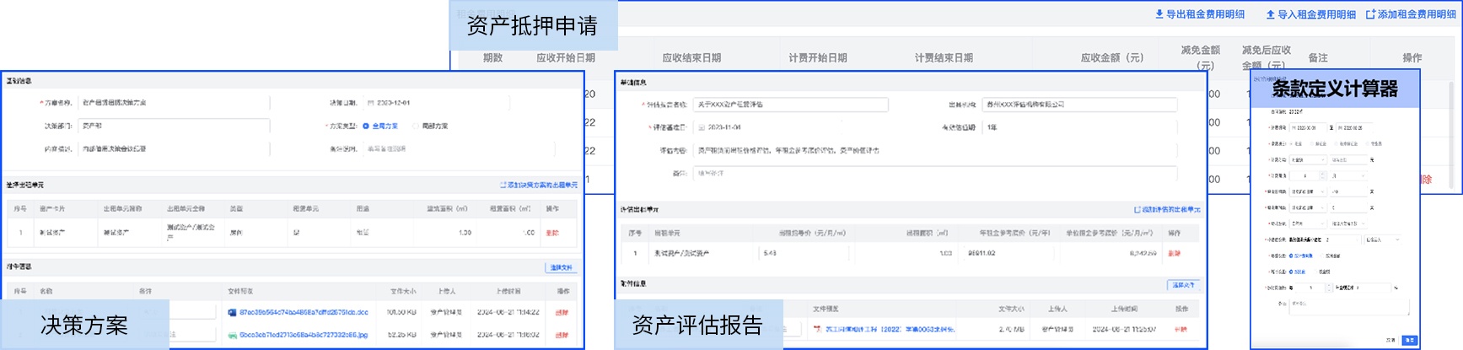Click the 导入租金费用明细 import icon
Screen dimensions: 1463x350
point(1271,14)
